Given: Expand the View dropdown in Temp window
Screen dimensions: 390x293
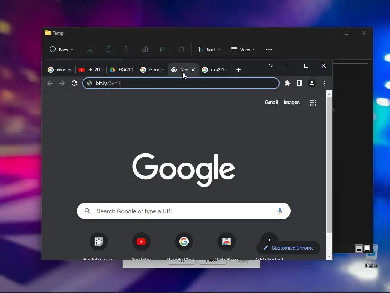Looking at the screenshot, I should (x=243, y=49).
